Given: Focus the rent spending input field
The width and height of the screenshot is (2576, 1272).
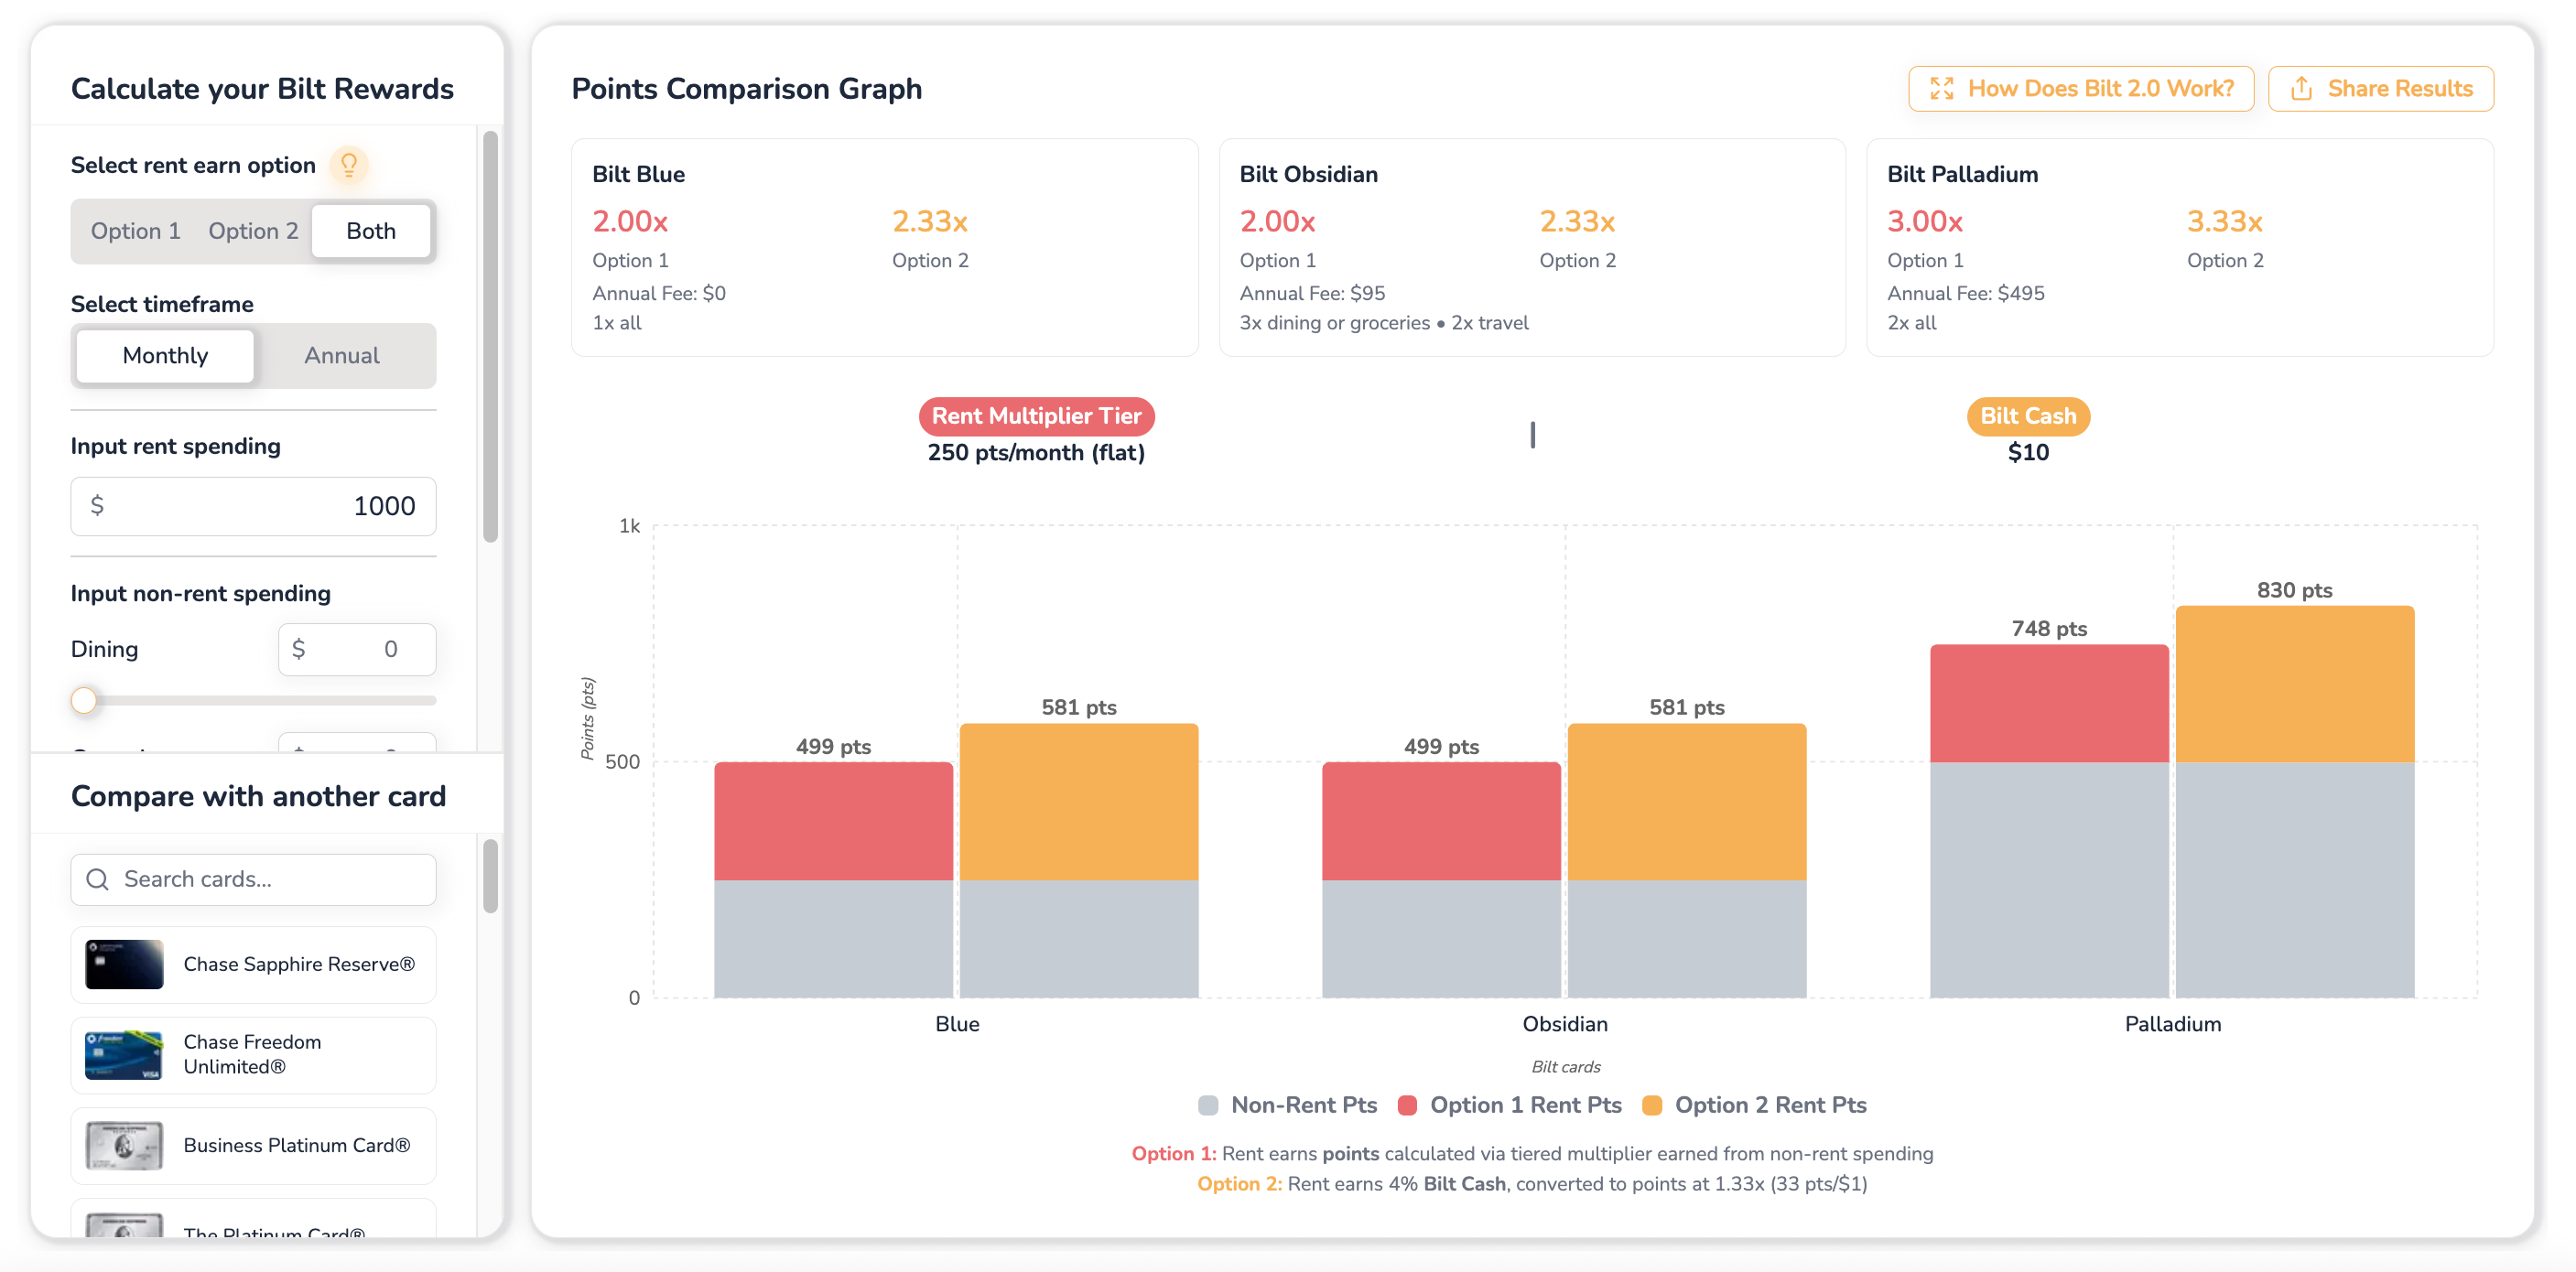Looking at the screenshot, I should click(253, 506).
